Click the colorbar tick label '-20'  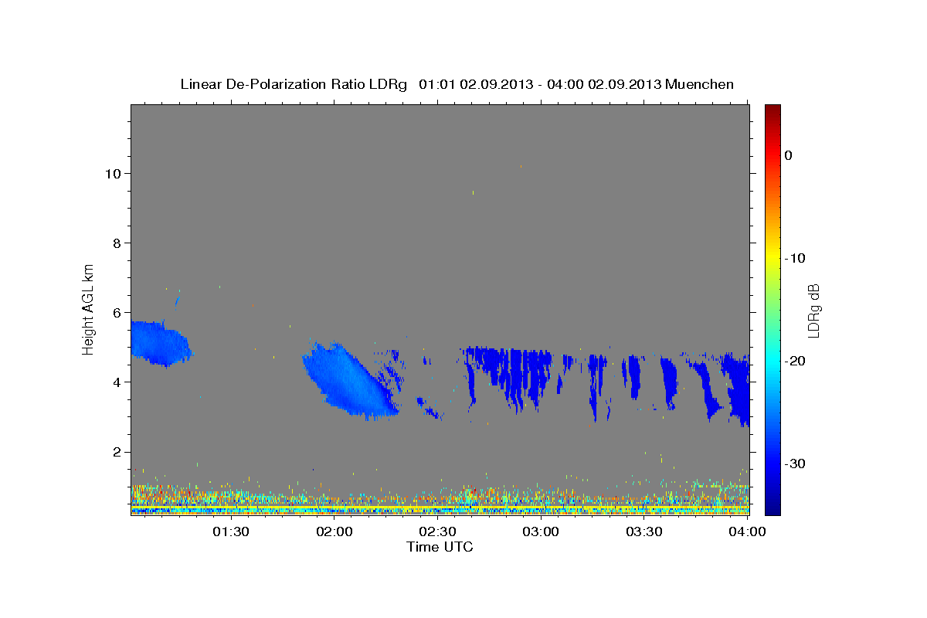(795, 361)
